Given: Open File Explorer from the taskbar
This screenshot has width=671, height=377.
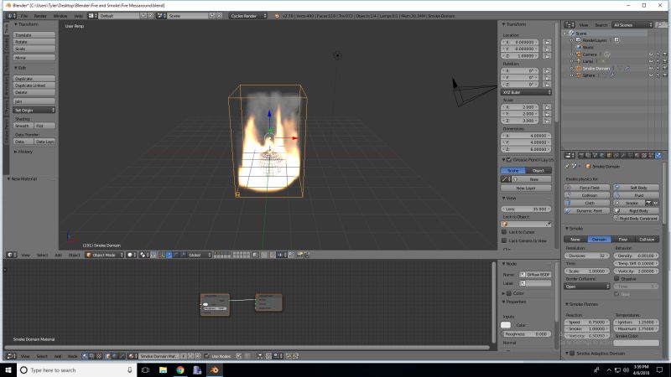Looking at the screenshot, I should 163,370.
